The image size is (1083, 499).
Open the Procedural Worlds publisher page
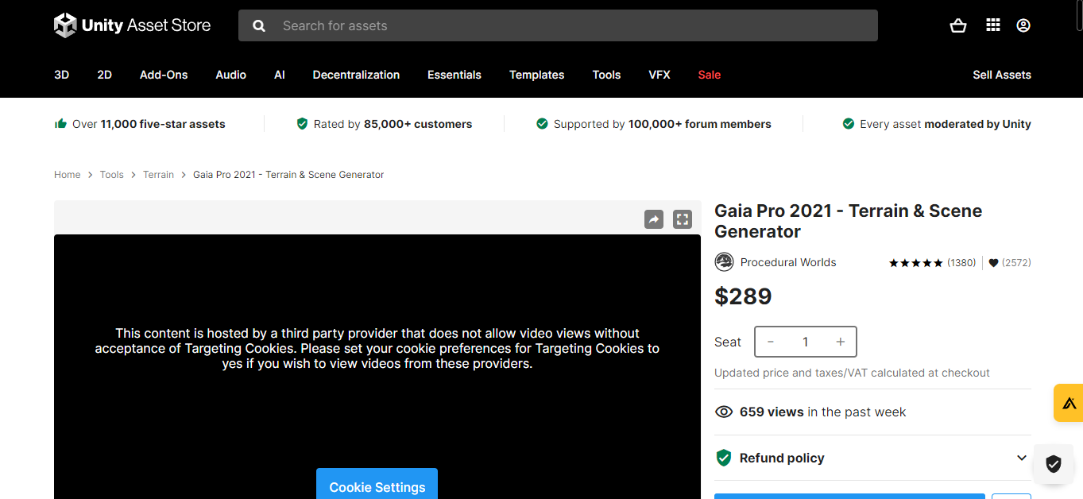[788, 262]
